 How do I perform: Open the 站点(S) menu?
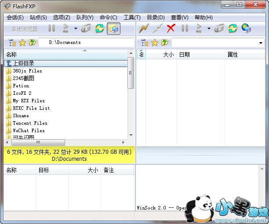coord(38,18)
